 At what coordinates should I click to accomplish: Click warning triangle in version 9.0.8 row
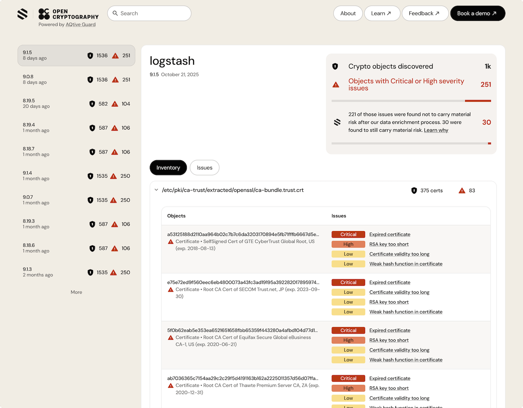point(115,80)
